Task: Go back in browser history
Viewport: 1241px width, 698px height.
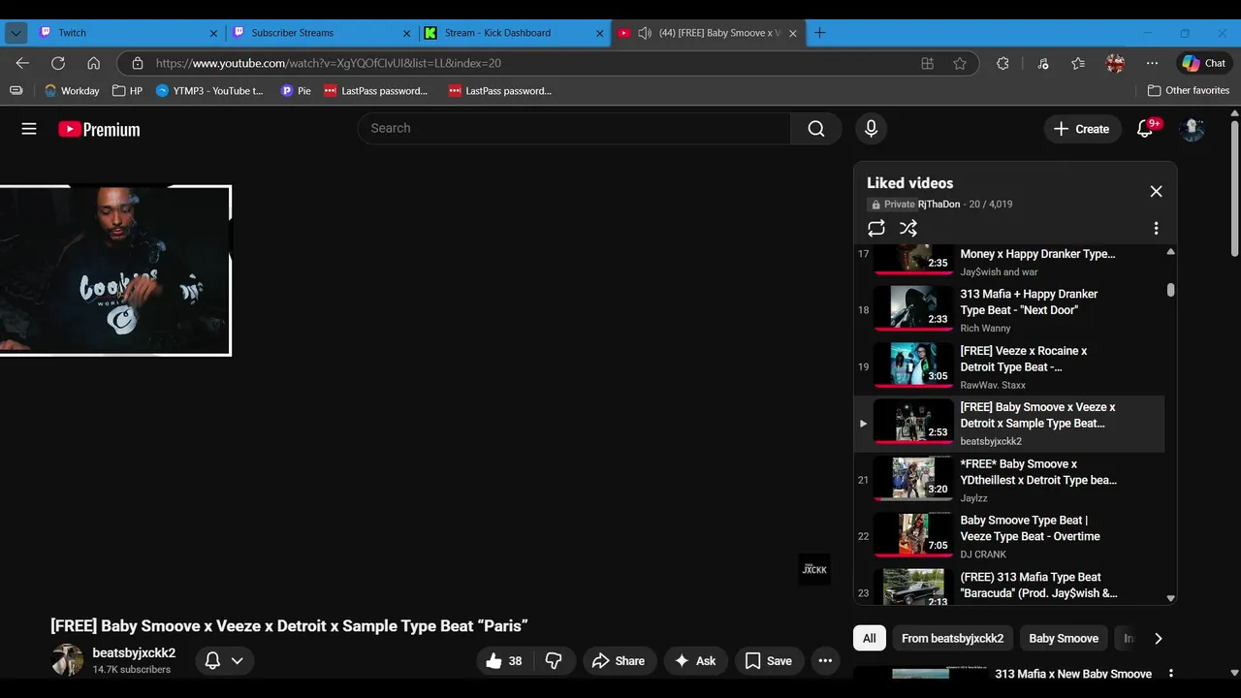Action: (x=22, y=63)
